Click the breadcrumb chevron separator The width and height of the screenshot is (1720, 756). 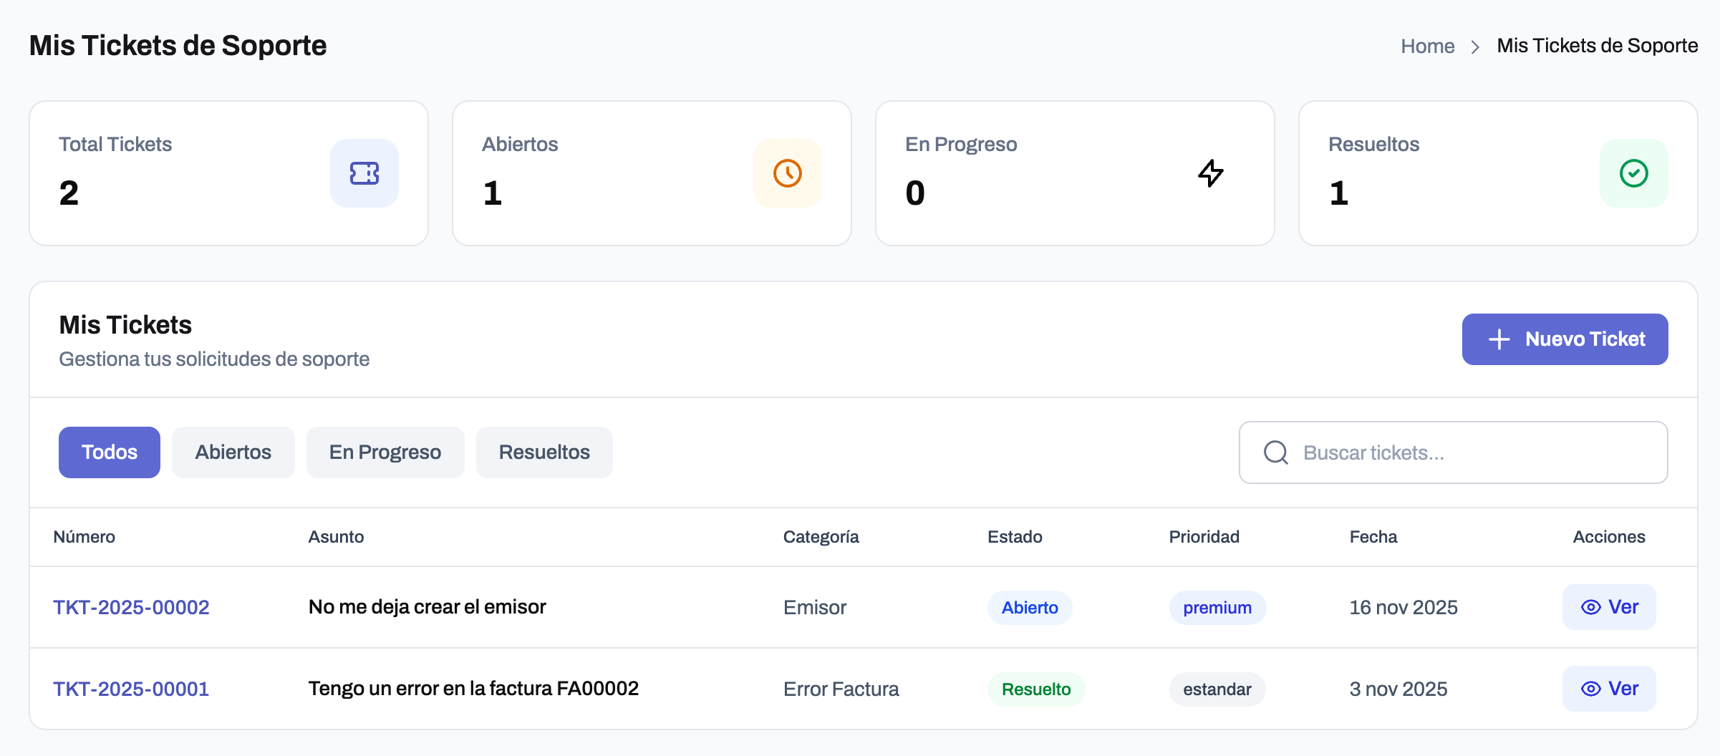coord(1475,47)
